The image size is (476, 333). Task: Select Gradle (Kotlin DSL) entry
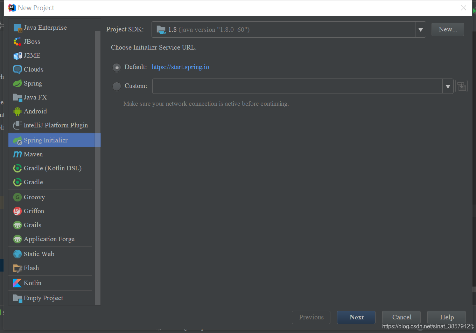coord(51,168)
